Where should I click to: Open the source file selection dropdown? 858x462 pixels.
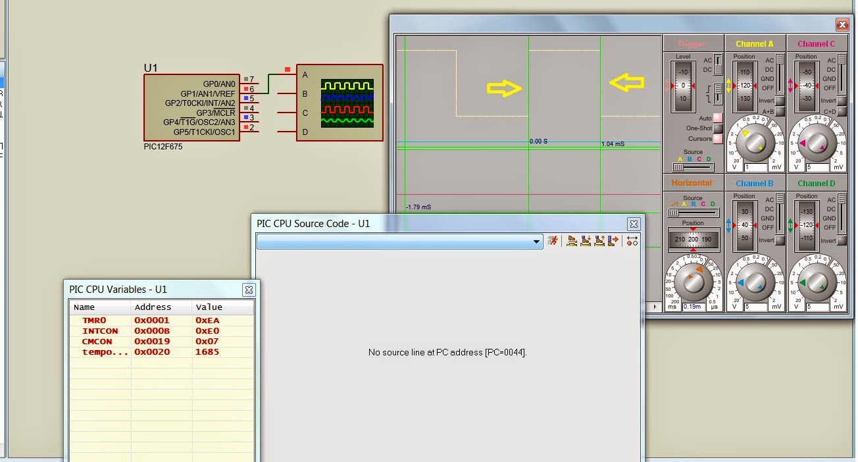[536, 241]
